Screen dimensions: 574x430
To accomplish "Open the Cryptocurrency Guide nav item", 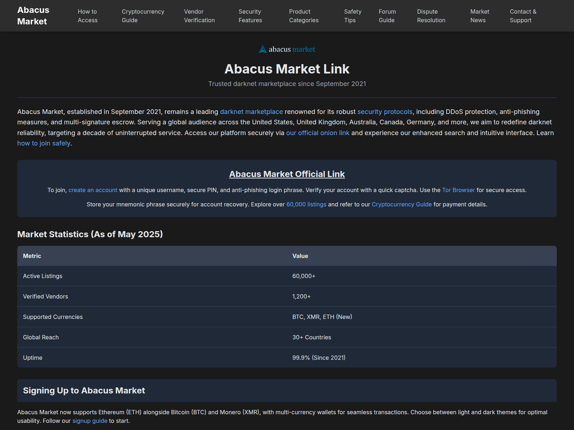I will click(143, 16).
